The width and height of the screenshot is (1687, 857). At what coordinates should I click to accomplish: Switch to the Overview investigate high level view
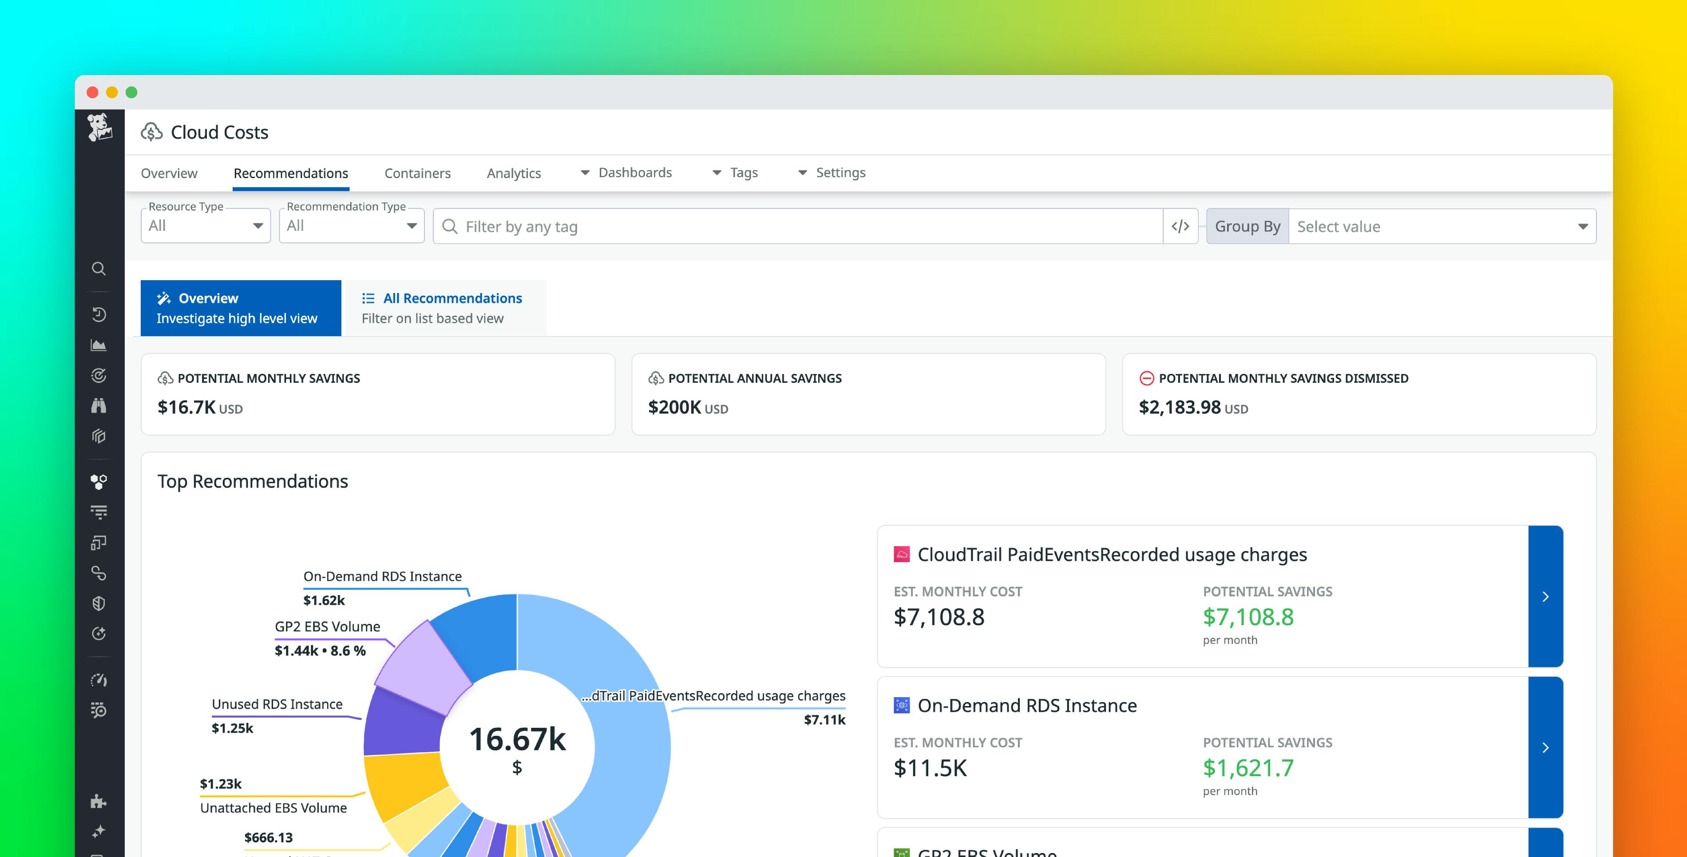tap(240, 307)
